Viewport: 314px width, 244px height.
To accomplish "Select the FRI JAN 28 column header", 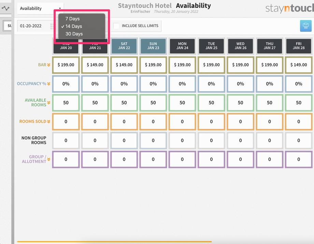I will click(299, 46).
